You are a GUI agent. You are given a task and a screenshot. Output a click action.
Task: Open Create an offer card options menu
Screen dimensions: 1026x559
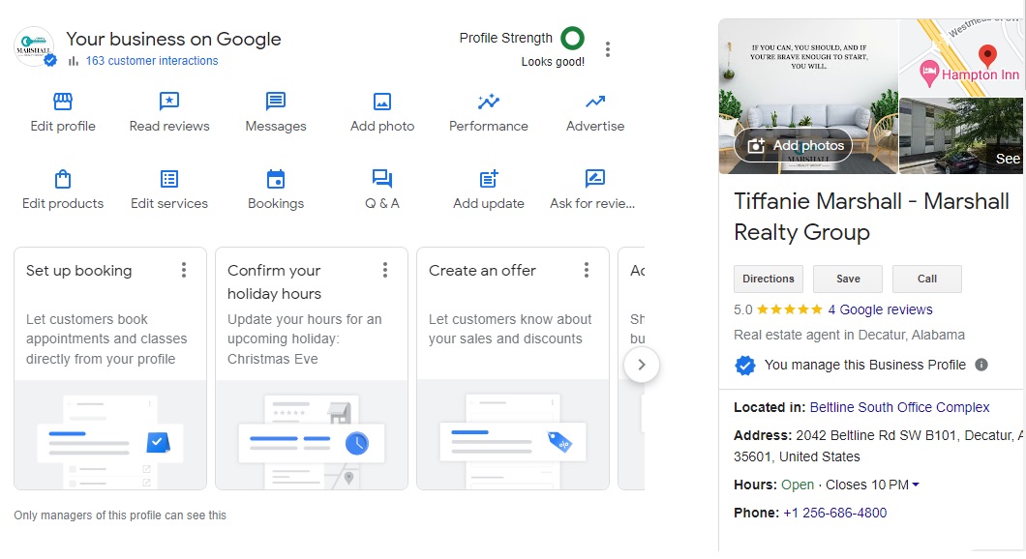(x=587, y=271)
